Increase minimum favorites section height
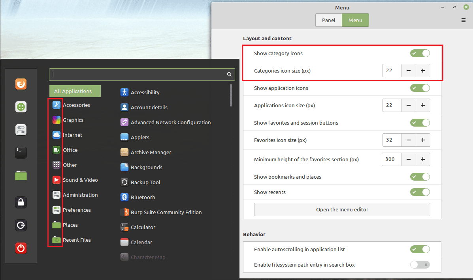The image size is (473, 280). click(x=423, y=159)
